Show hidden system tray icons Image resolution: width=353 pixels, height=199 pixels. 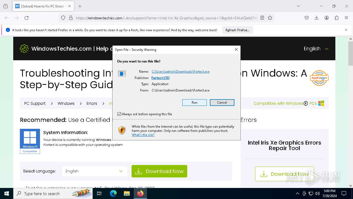[x=297, y=193]
